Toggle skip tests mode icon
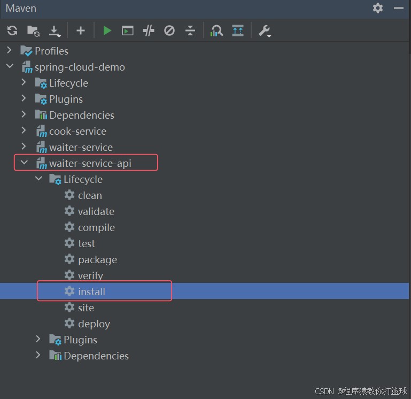Image resolution: width=411 pixels, height=399 pixels. [169, 30]
